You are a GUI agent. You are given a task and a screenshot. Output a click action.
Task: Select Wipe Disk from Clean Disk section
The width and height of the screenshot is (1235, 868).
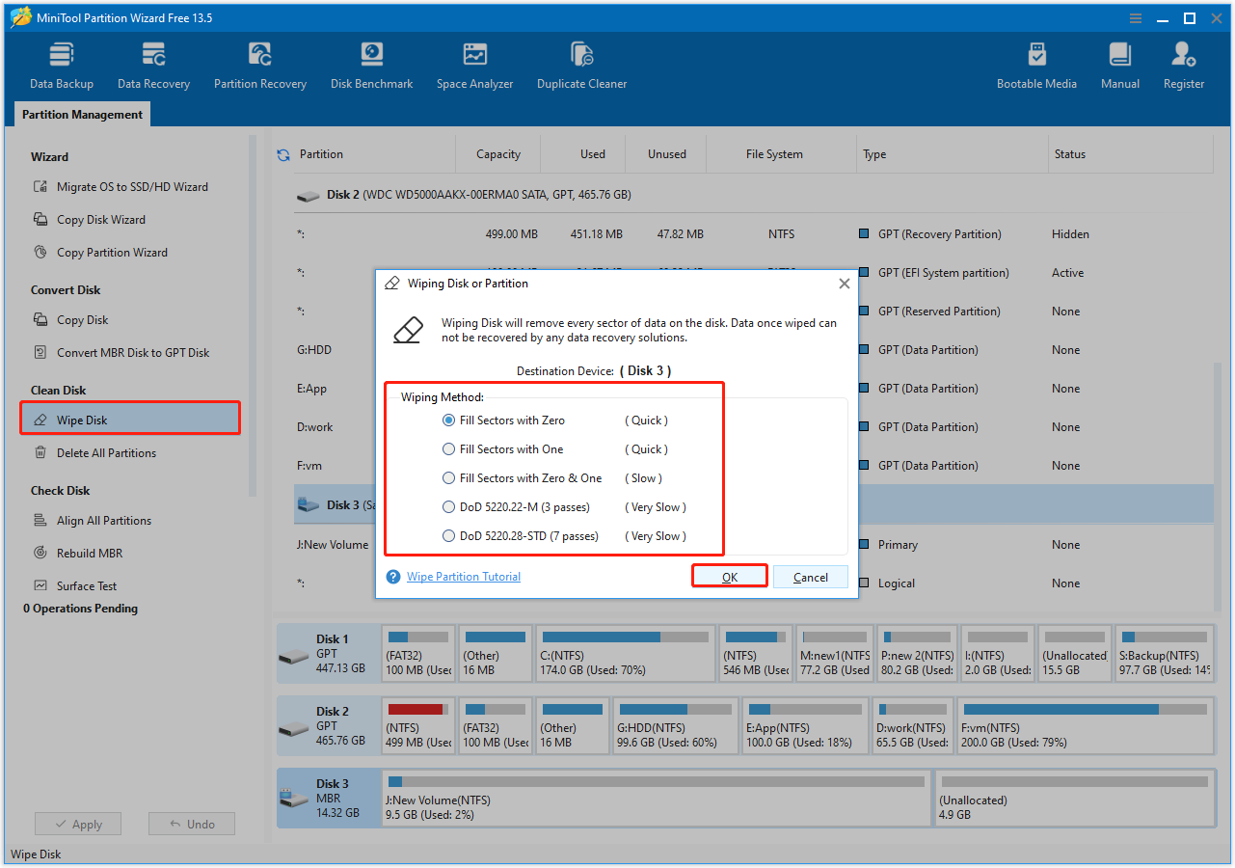(129, 418)
